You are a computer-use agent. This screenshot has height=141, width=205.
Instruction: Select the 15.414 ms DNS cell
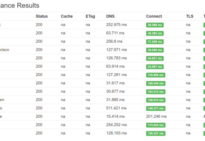point(116,116)
